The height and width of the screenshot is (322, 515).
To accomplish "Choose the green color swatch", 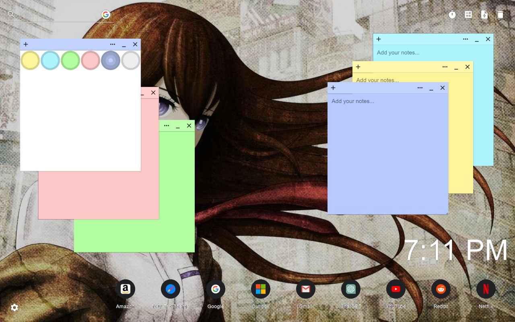I will [70, 60].
